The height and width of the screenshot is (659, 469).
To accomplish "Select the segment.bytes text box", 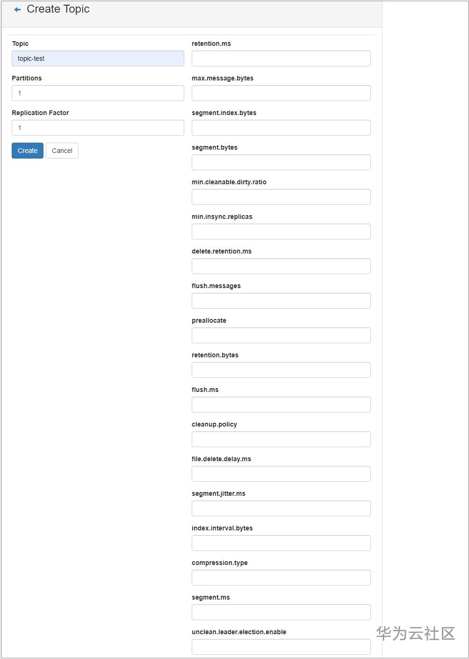I will click(281, 162).
